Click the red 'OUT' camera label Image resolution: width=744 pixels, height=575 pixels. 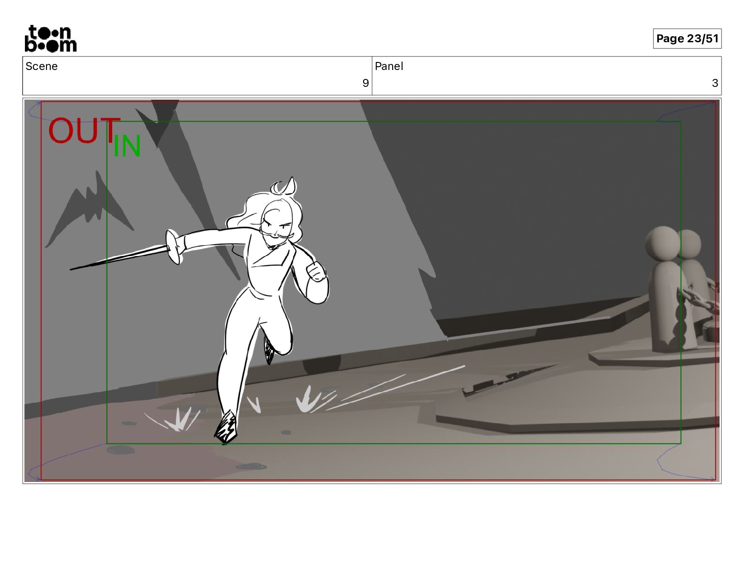click(x=84, y=131)
